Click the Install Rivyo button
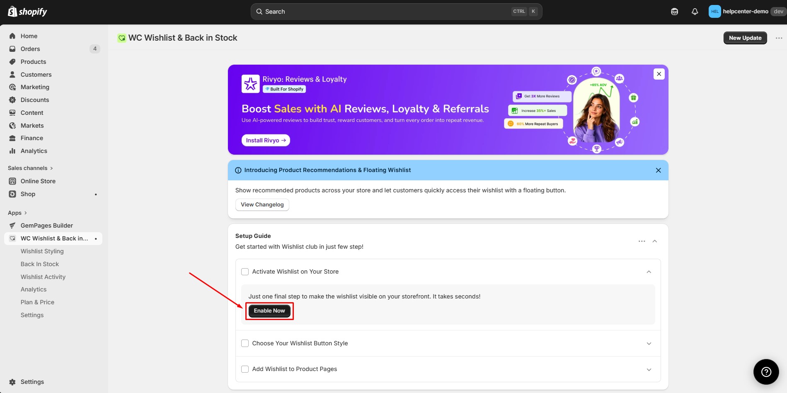This screenshot has width=787, height=393. click(266, 141)
